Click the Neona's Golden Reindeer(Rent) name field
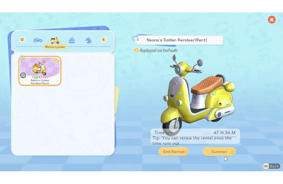This screenshot has width=283, height=184. point(179,40)
